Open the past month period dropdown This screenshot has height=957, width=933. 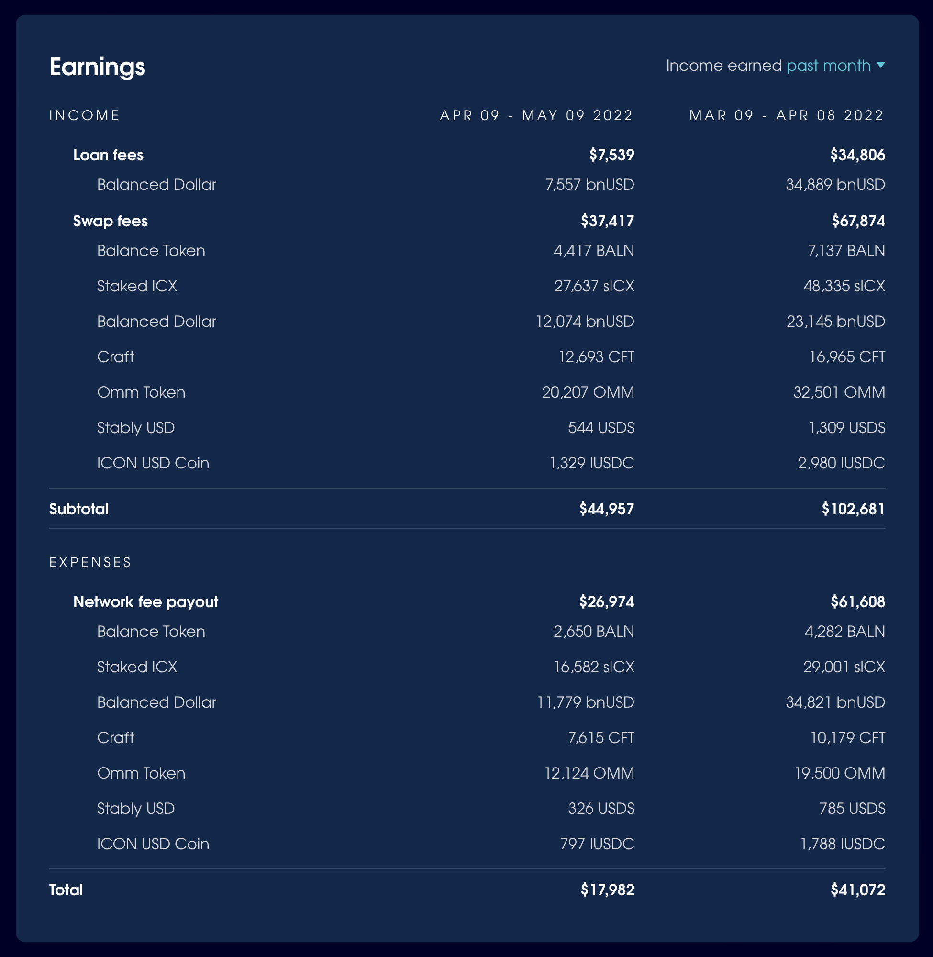coord(828,65)
